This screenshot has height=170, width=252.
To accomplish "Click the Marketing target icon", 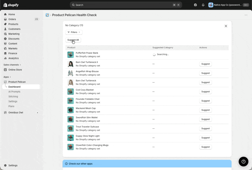I will tap(5, 34).
